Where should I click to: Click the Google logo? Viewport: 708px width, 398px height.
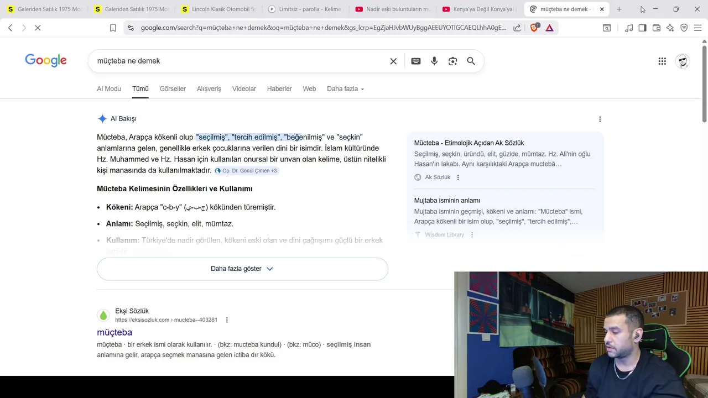point(46,61)
